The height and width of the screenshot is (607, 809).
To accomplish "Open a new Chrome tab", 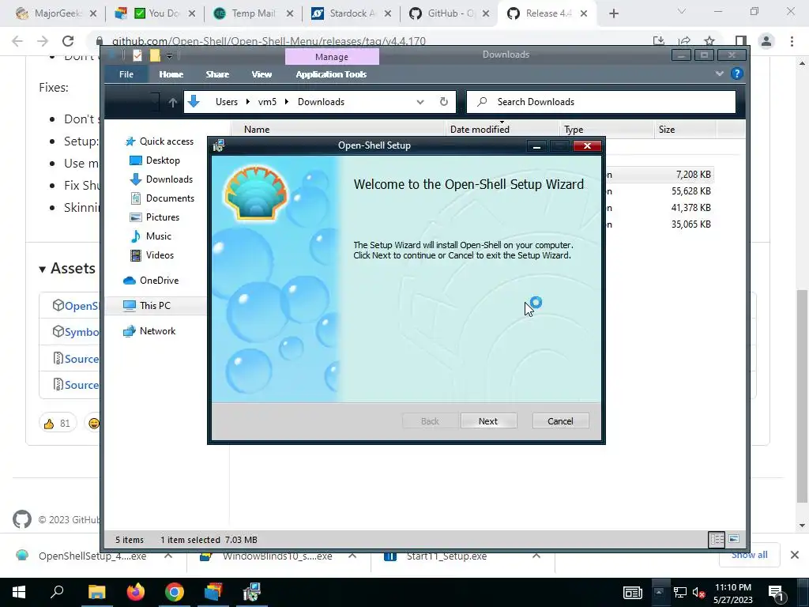I will coord(613,13).
